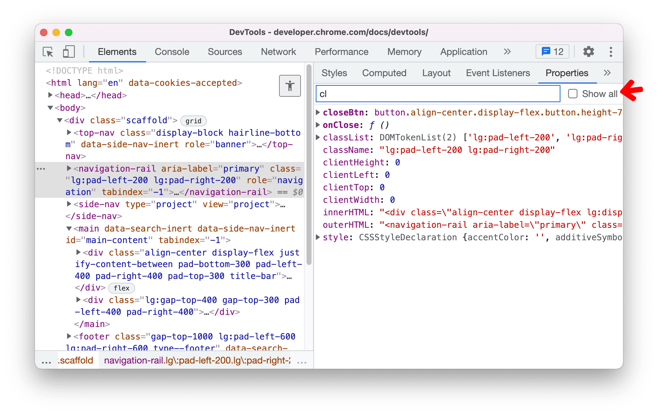Expand the head element in DOM tree

(52, 95)
